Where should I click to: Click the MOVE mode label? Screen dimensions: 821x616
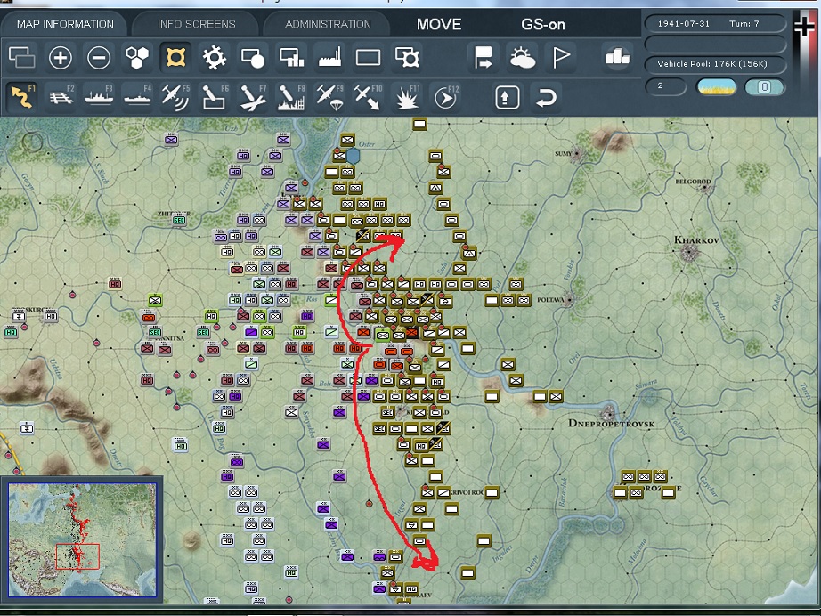439,25
